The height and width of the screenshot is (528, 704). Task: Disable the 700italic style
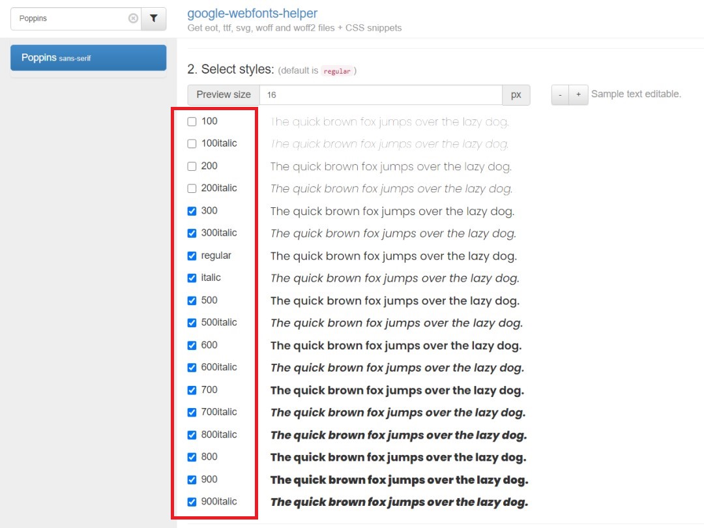192,411
